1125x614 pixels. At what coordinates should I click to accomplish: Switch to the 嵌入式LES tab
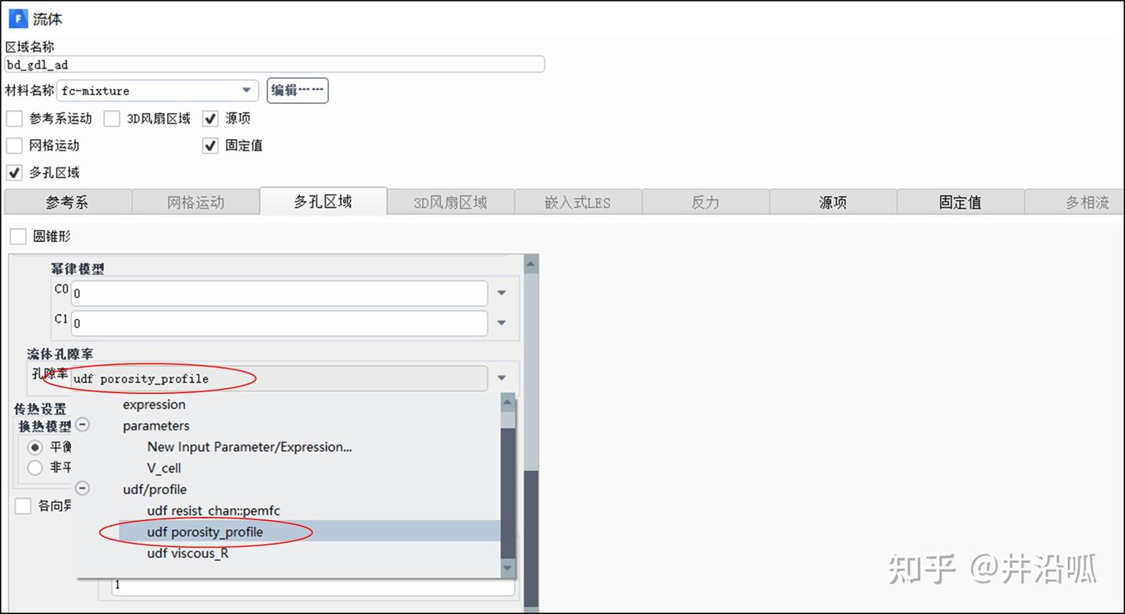point(578,202)
